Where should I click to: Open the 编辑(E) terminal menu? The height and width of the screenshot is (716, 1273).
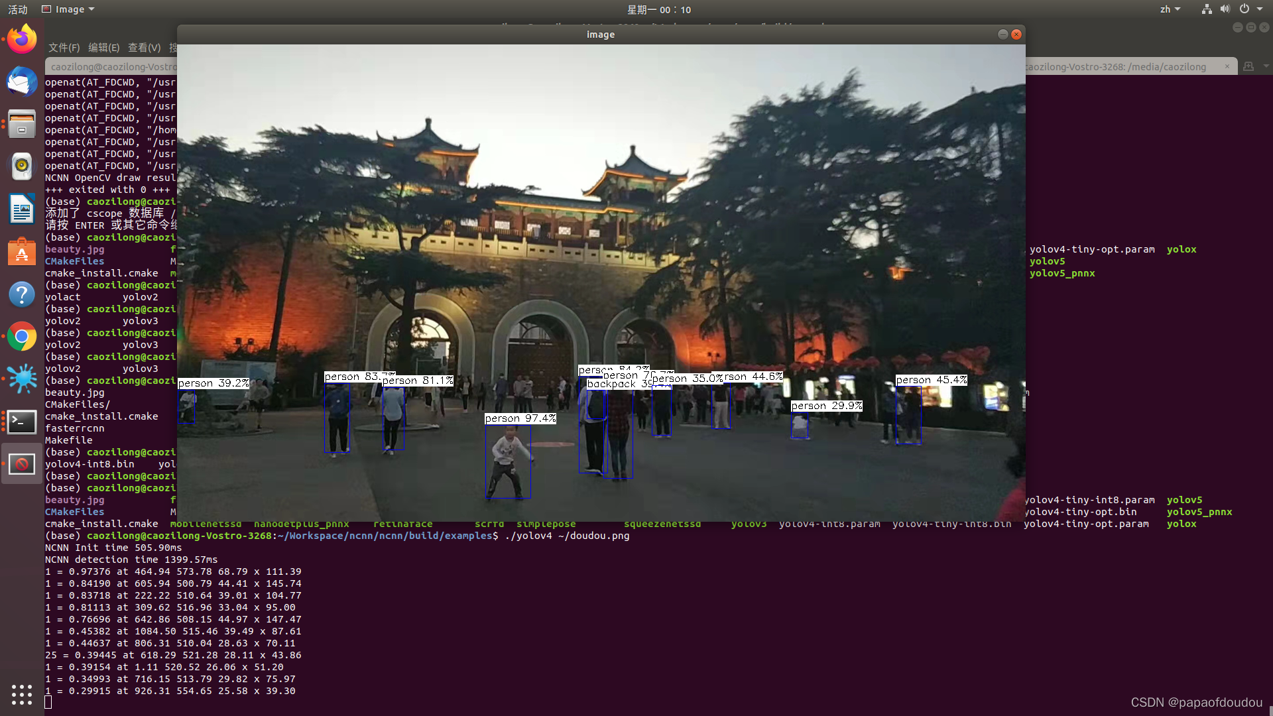coord(103,48)
